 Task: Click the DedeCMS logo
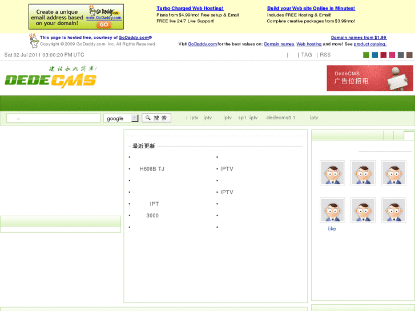(51, 77)
